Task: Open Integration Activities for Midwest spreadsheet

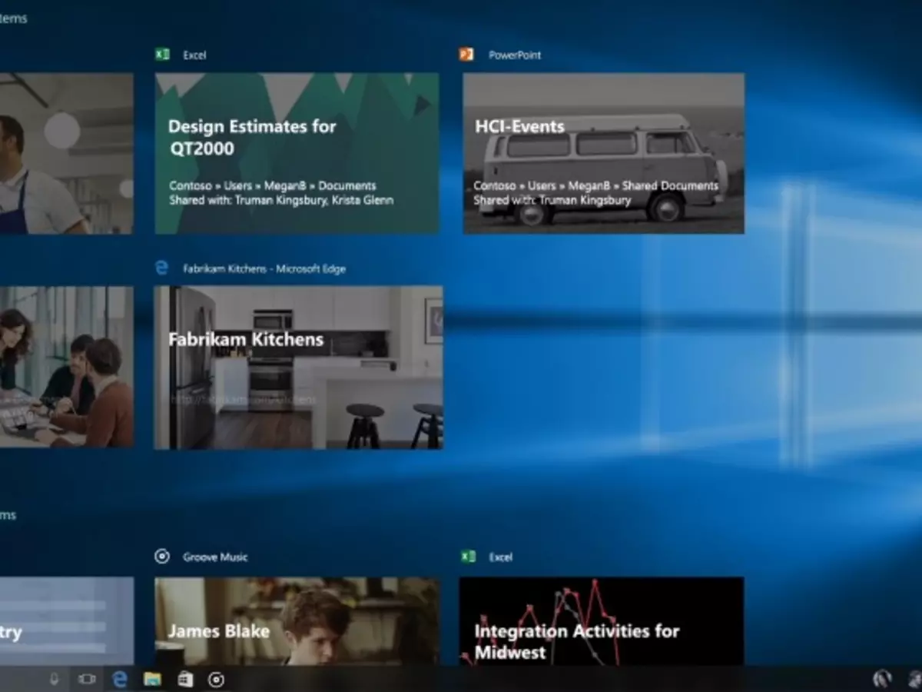Action: [x=602, y=623]
